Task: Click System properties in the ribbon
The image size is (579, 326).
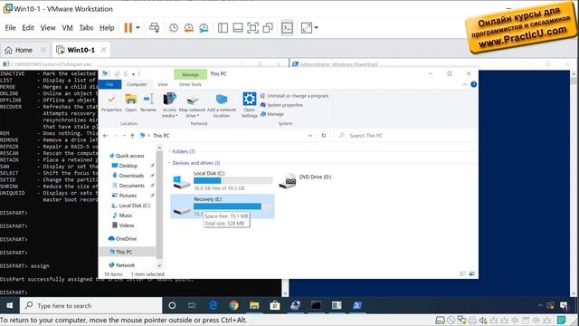Action: [x=281, y=105]
